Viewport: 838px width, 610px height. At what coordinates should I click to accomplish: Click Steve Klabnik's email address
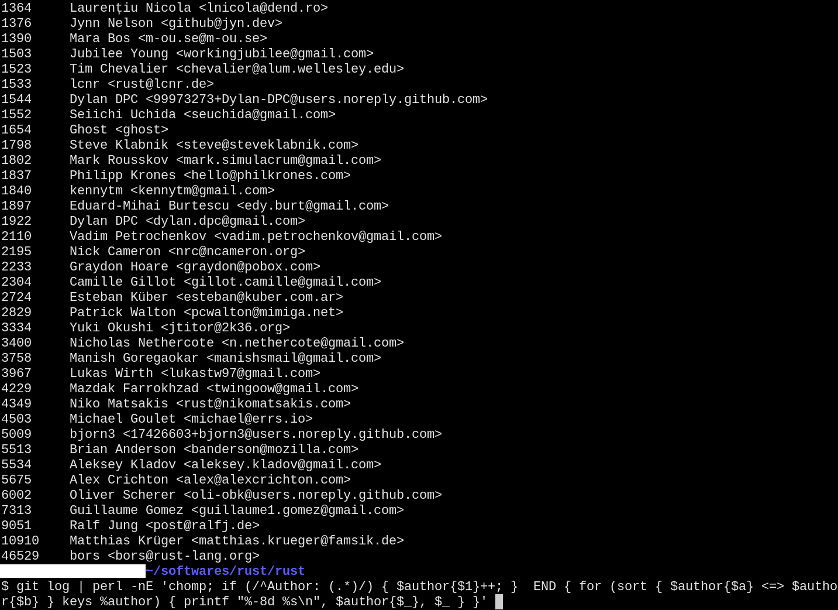[x=267, y=145]
